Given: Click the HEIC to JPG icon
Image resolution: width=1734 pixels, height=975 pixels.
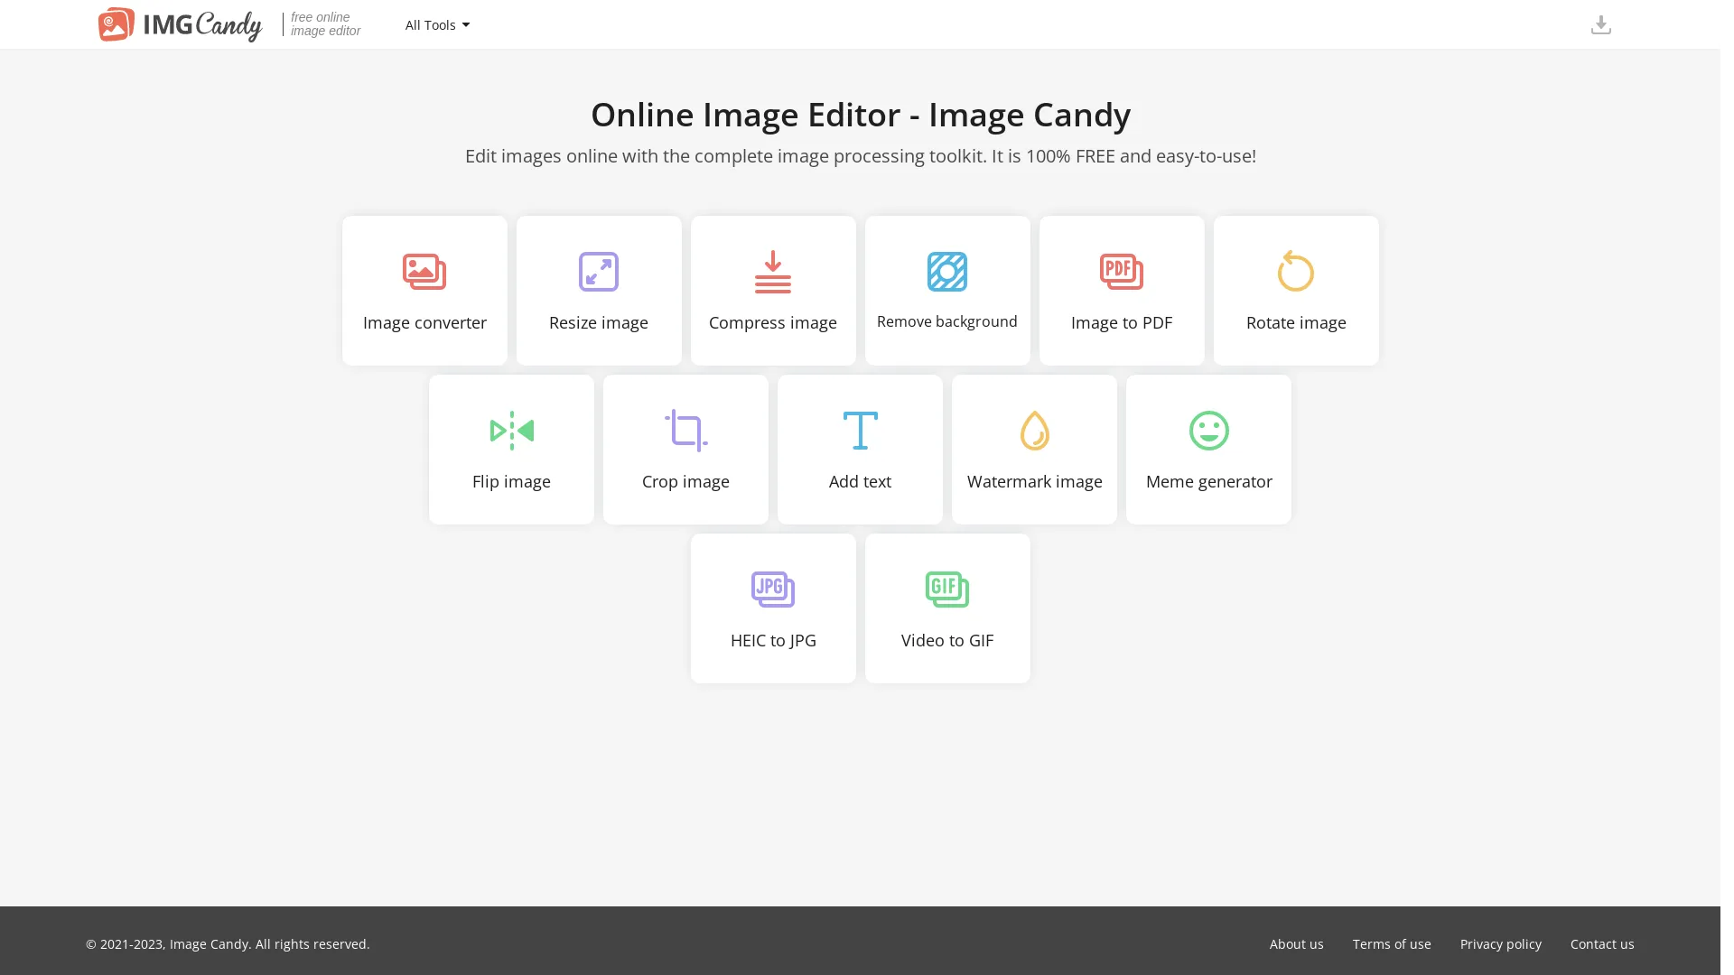Looking at the screenshot, I should click(773, 590).
